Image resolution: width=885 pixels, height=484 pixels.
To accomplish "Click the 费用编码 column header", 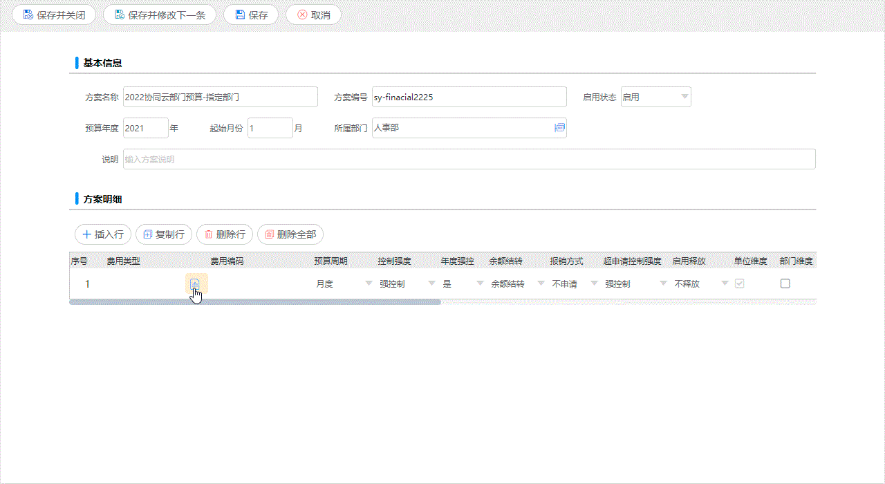I will [x=227, y=261].
